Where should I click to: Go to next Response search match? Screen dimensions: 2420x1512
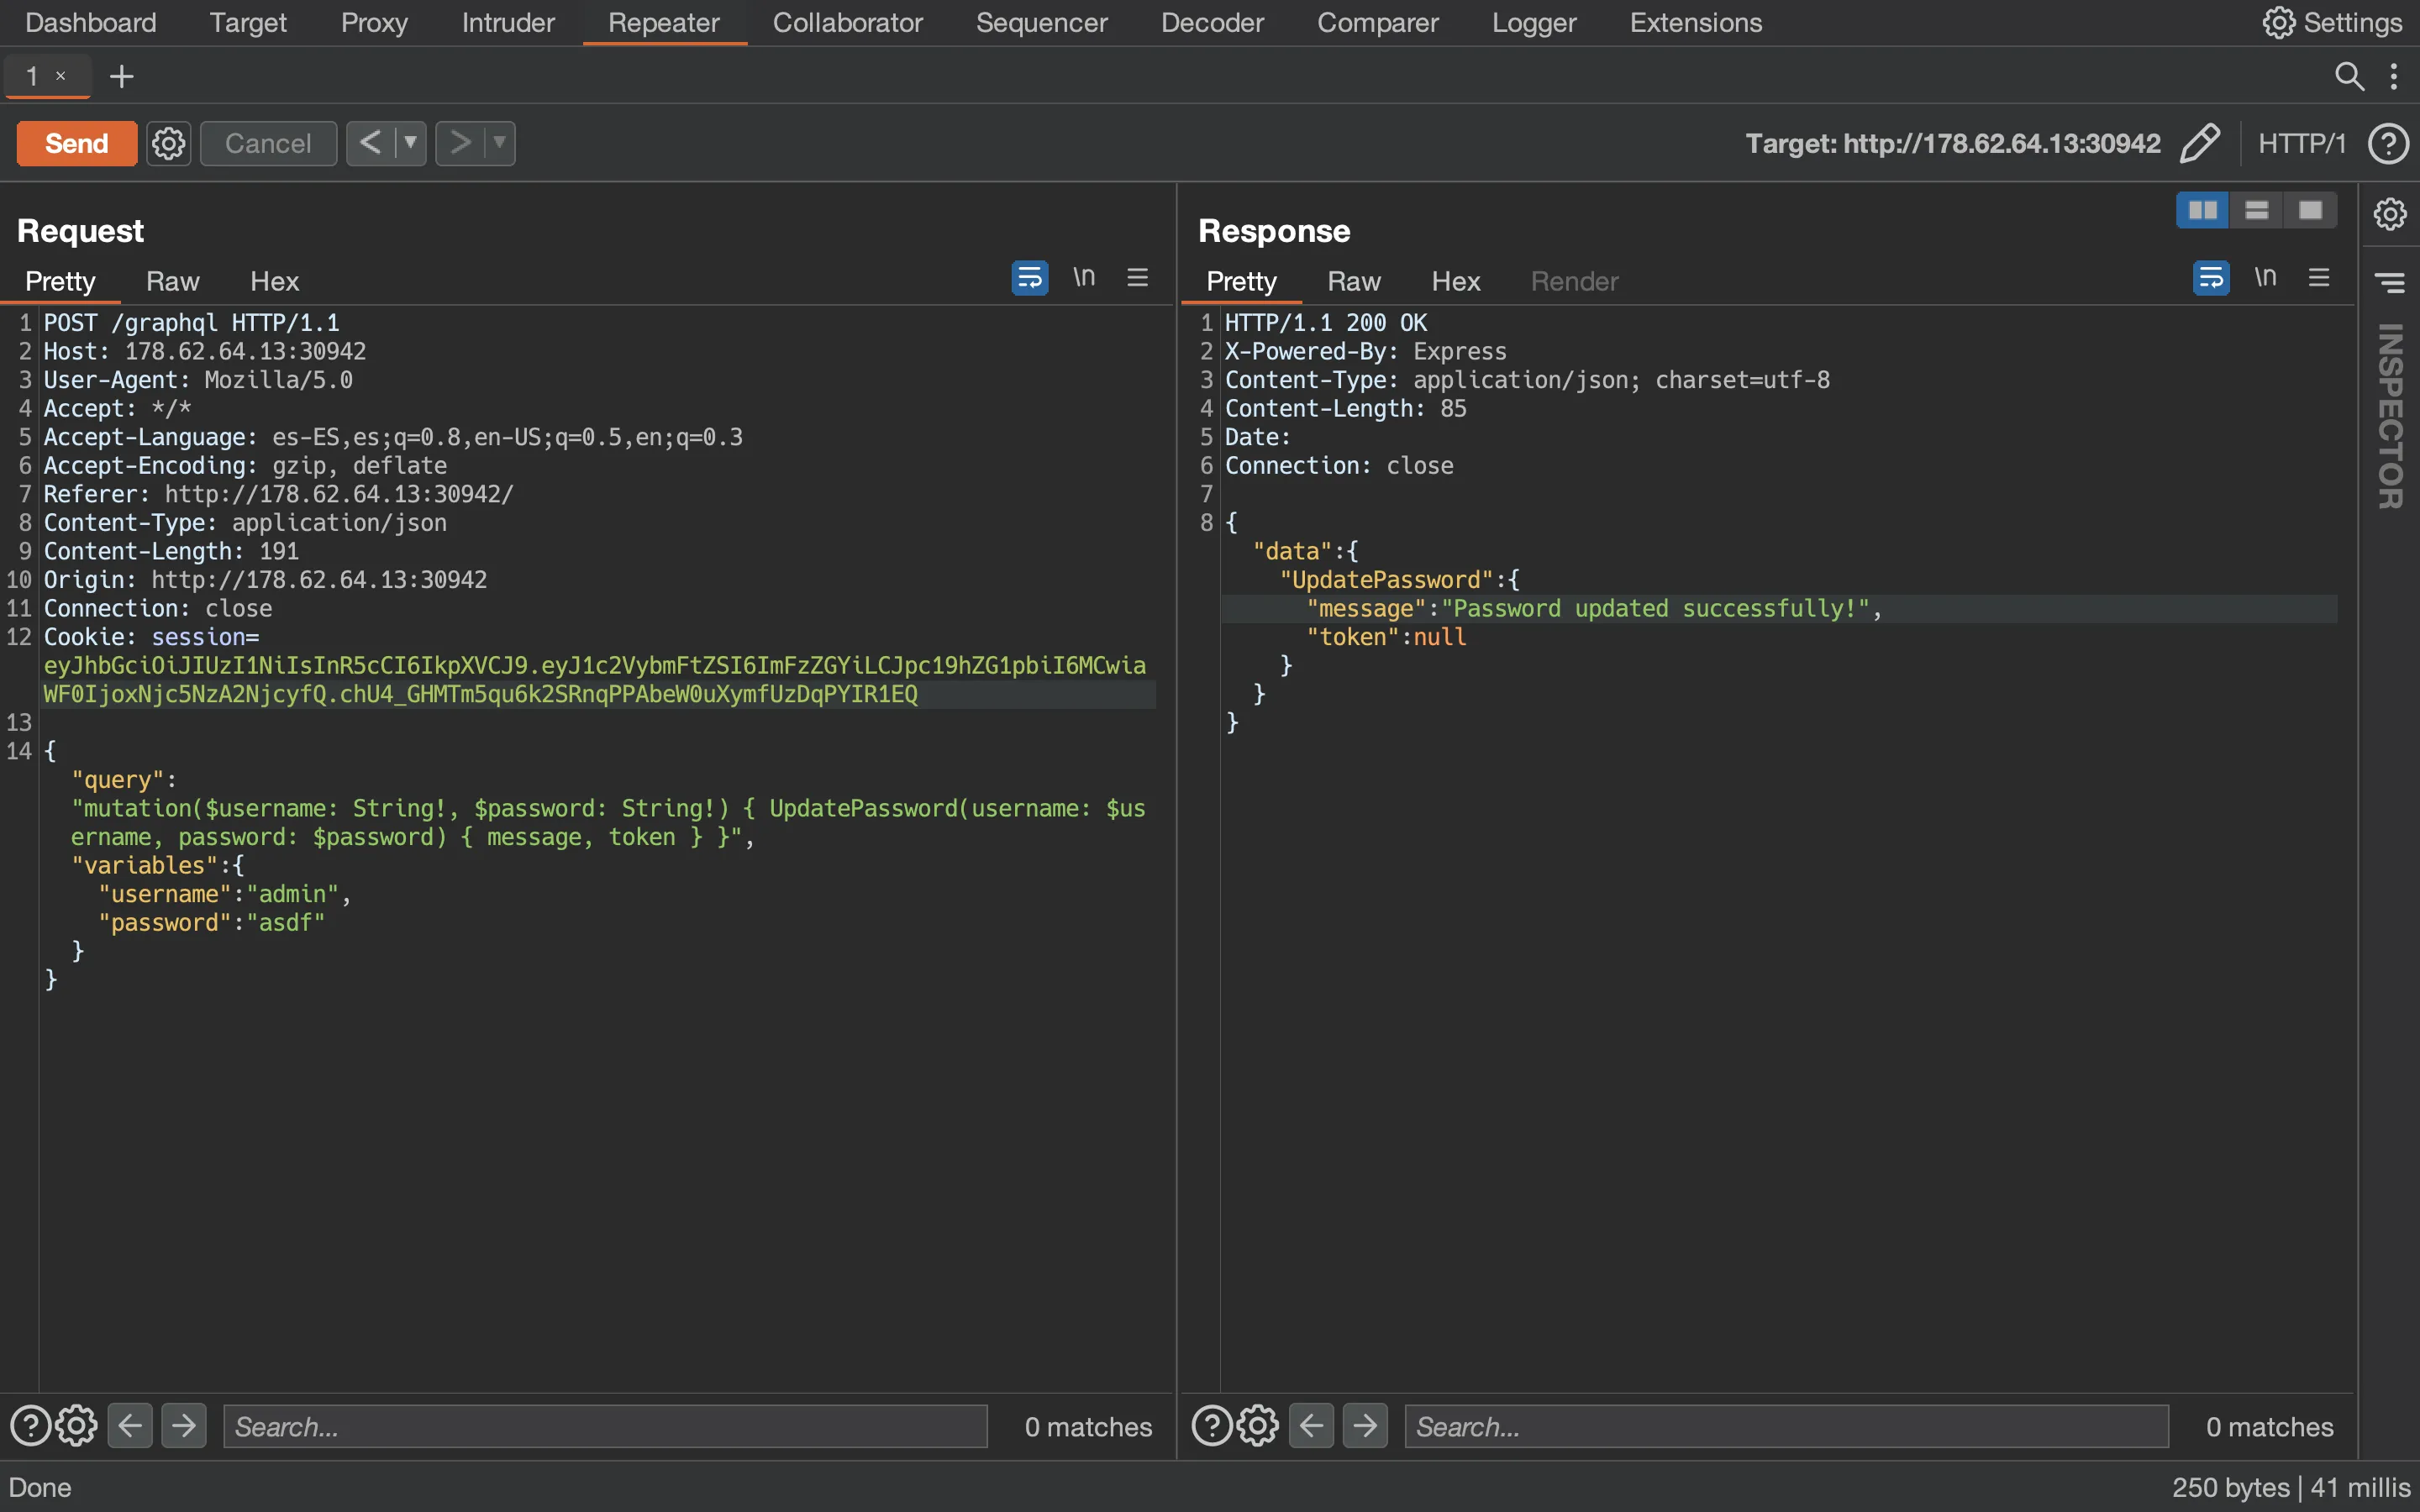[1365, 1426]
